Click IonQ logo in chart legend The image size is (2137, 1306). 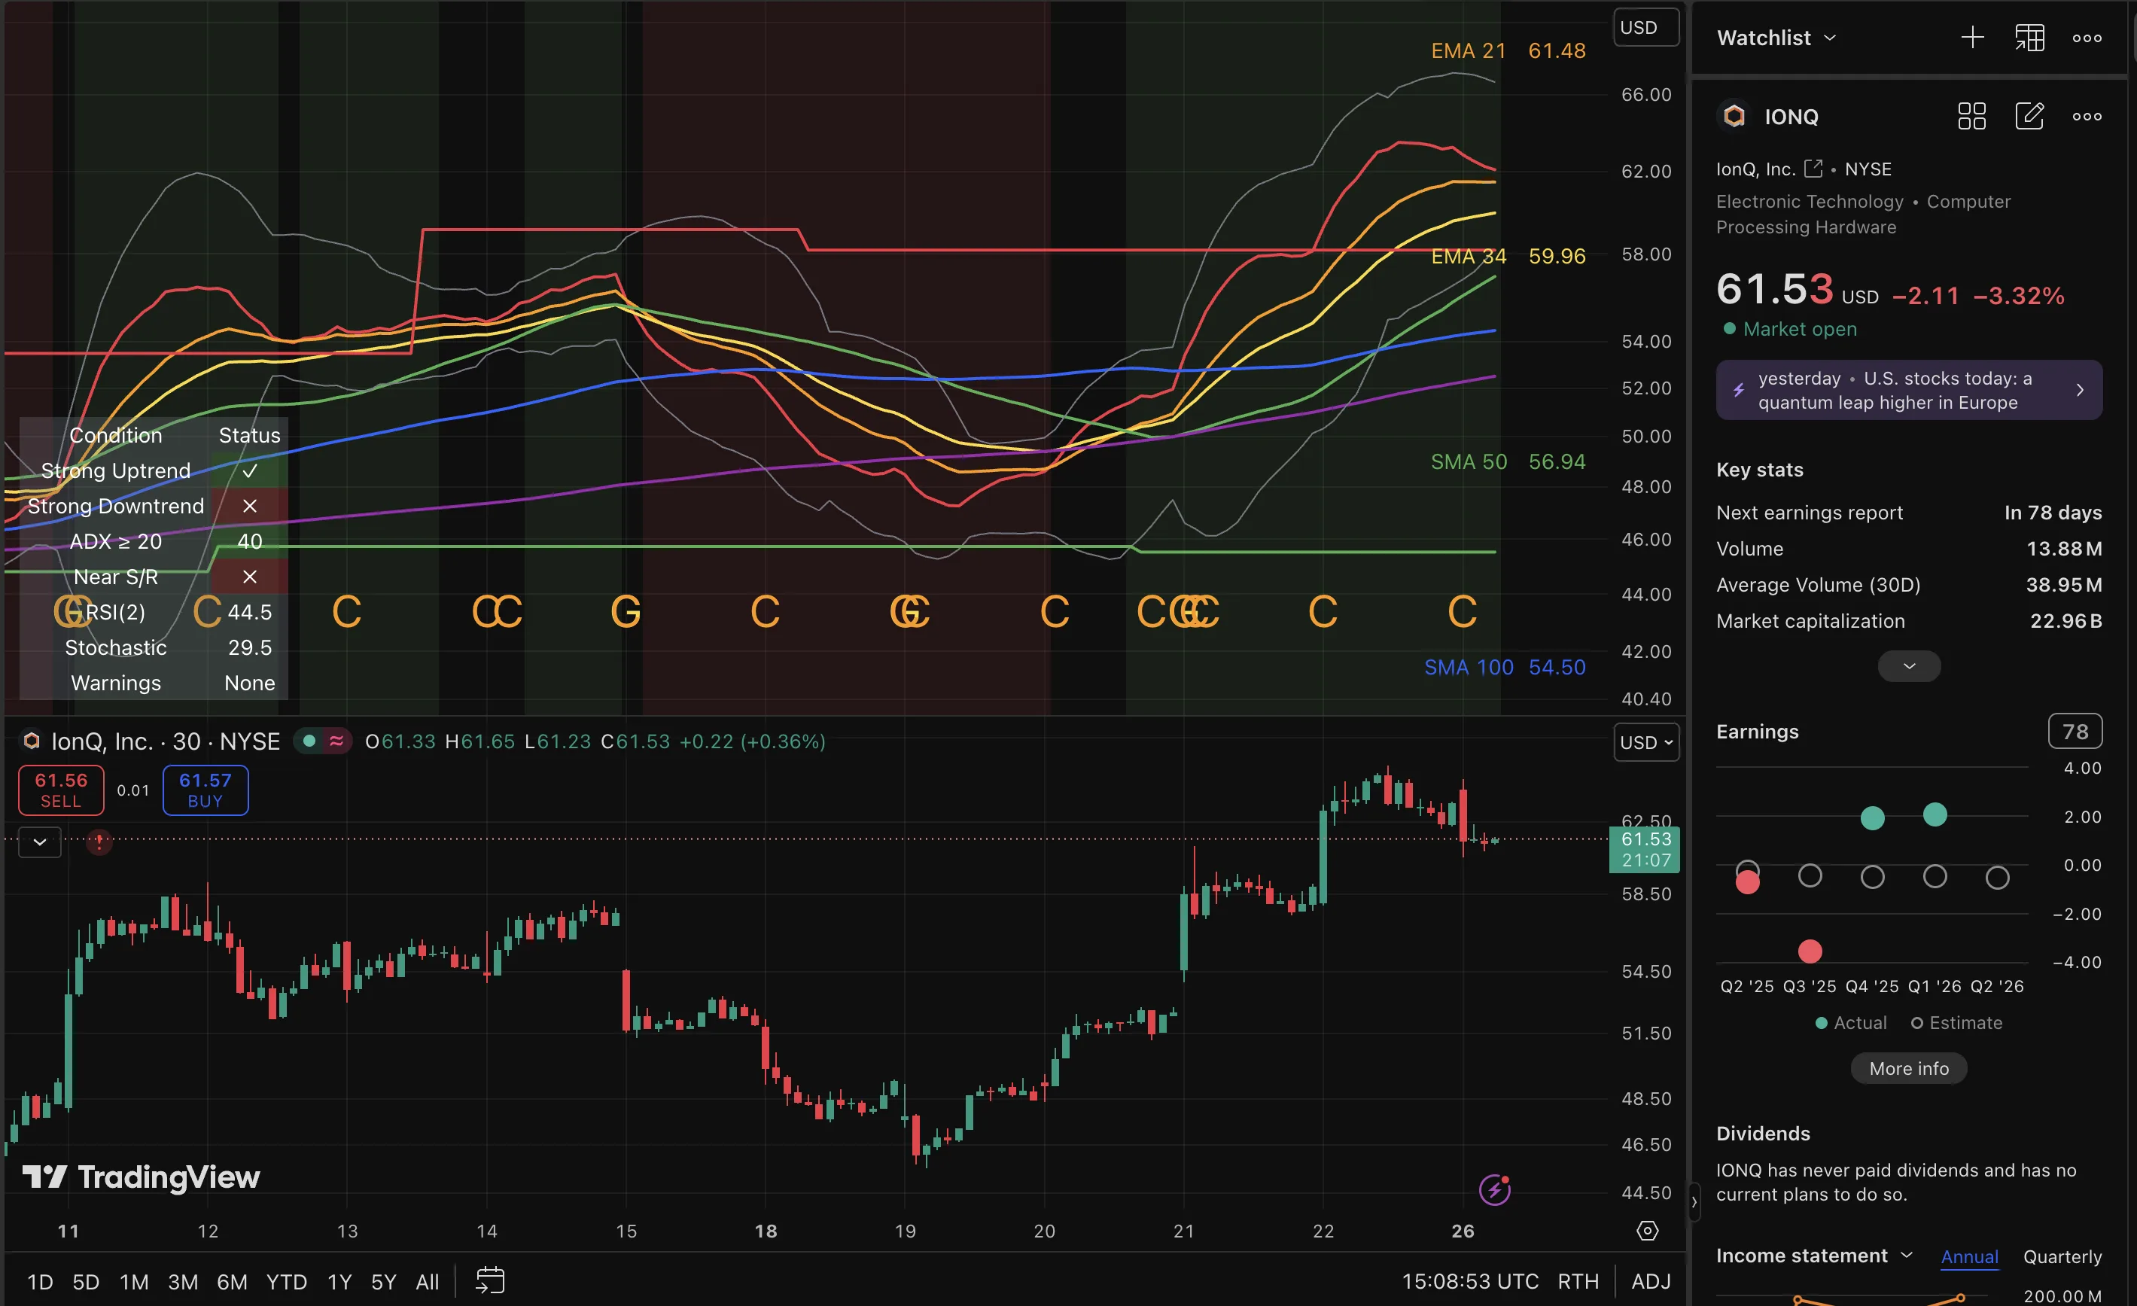coord(31,741)
